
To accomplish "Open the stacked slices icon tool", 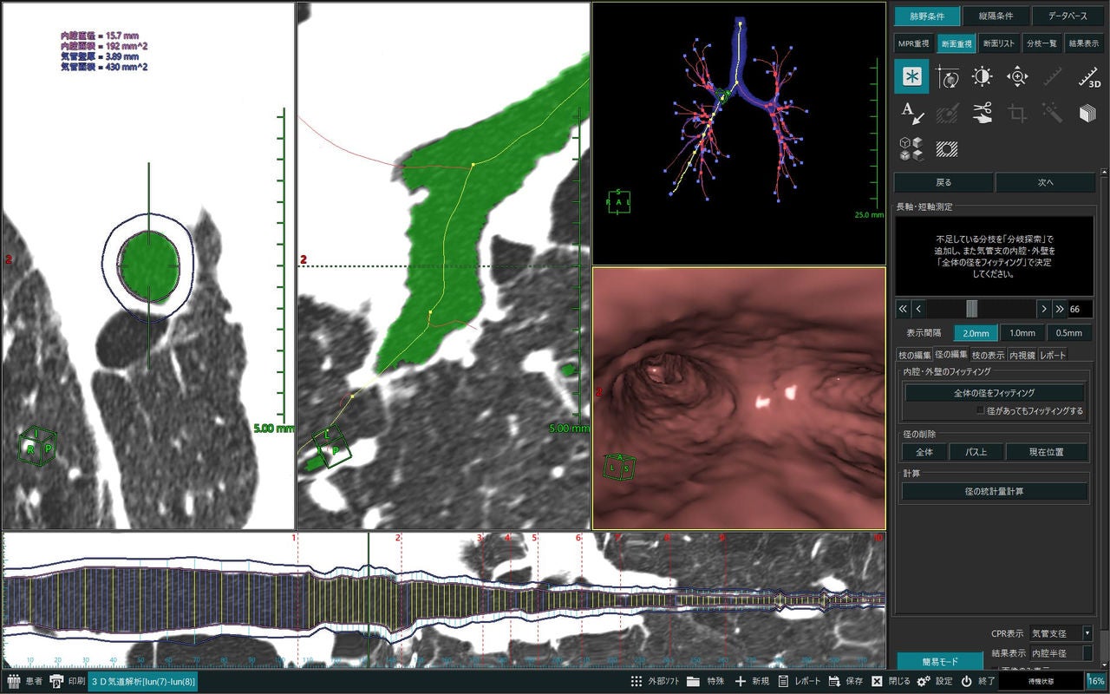I will [1088, 113].
